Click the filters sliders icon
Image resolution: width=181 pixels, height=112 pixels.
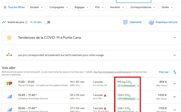(5, 7)
